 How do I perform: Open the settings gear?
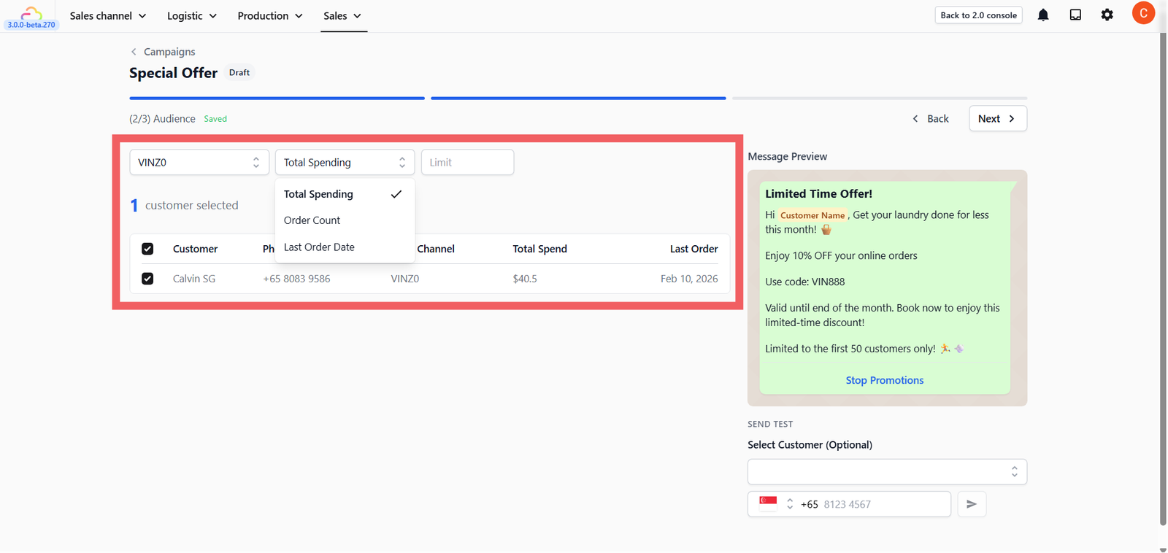point(1107,15)
